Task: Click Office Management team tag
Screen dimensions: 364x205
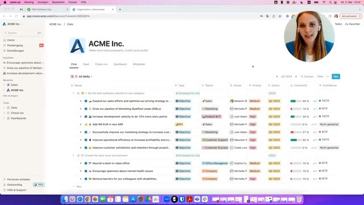Action: [x=215, y=163]
